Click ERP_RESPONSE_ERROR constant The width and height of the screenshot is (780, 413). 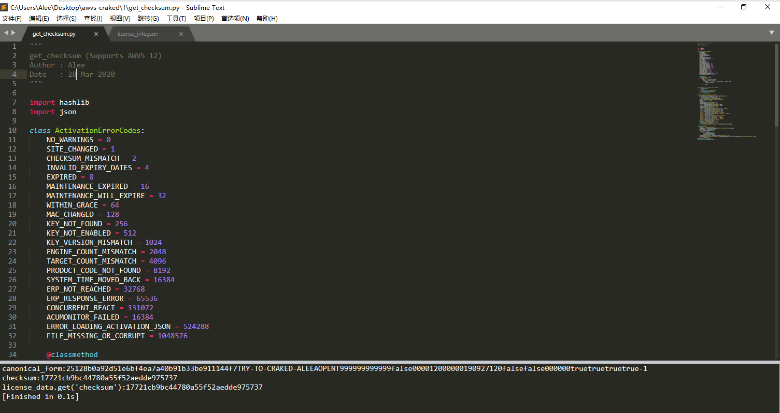[85, 298]
